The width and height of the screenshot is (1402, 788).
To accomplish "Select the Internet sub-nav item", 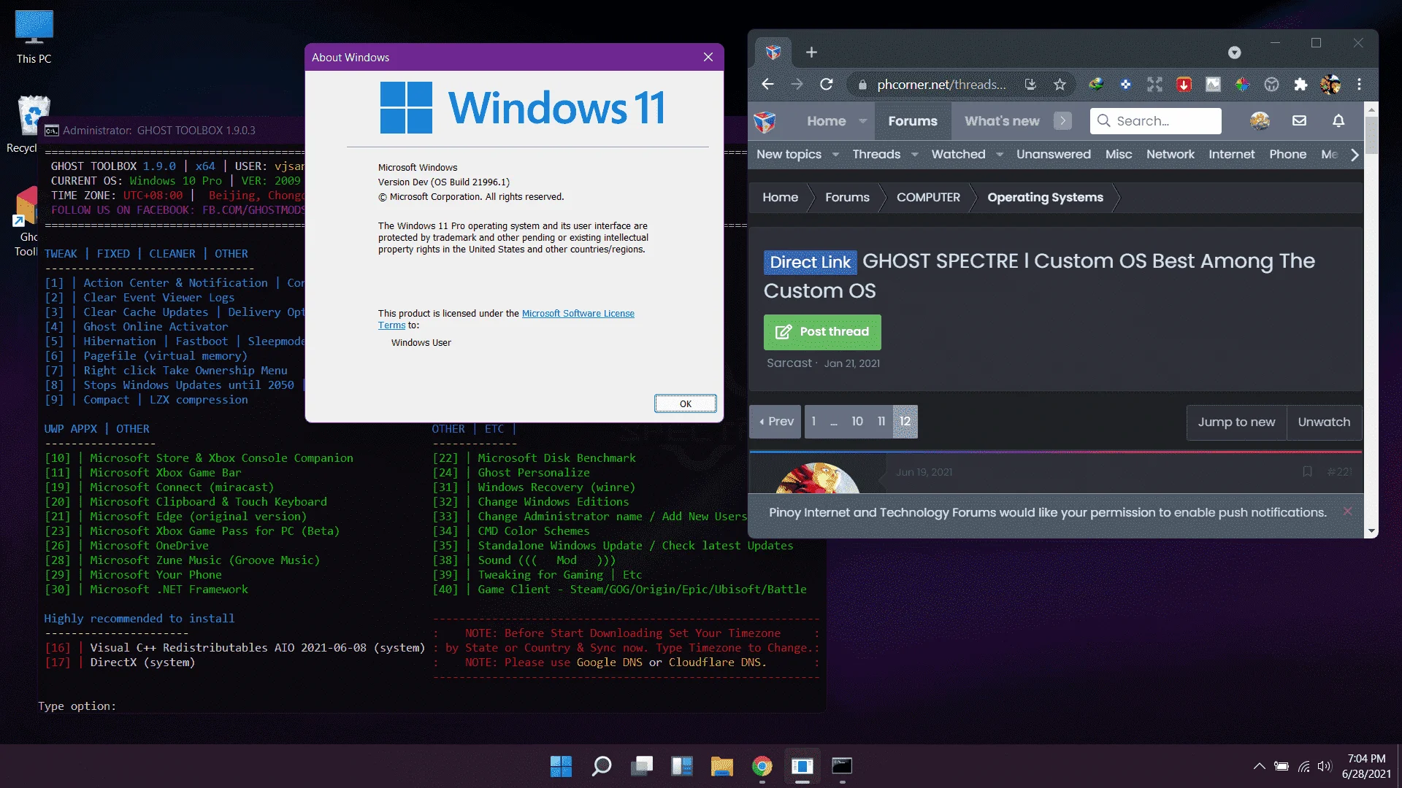I will (1231, 155).
